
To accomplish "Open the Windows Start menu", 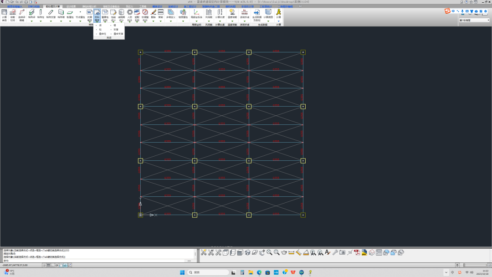I will click(182, 272).
